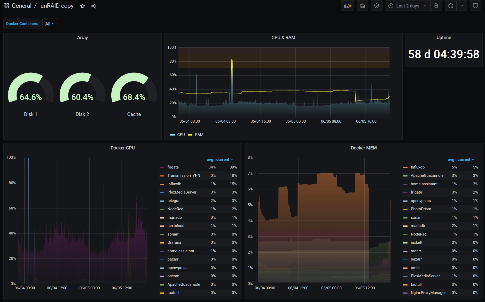Change PhotoPrism swatch color in Docker MEM

[x=405, y=209]
